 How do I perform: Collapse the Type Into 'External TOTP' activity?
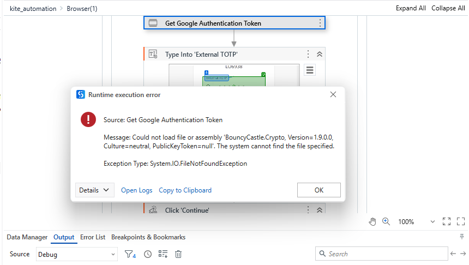point(319,54)
